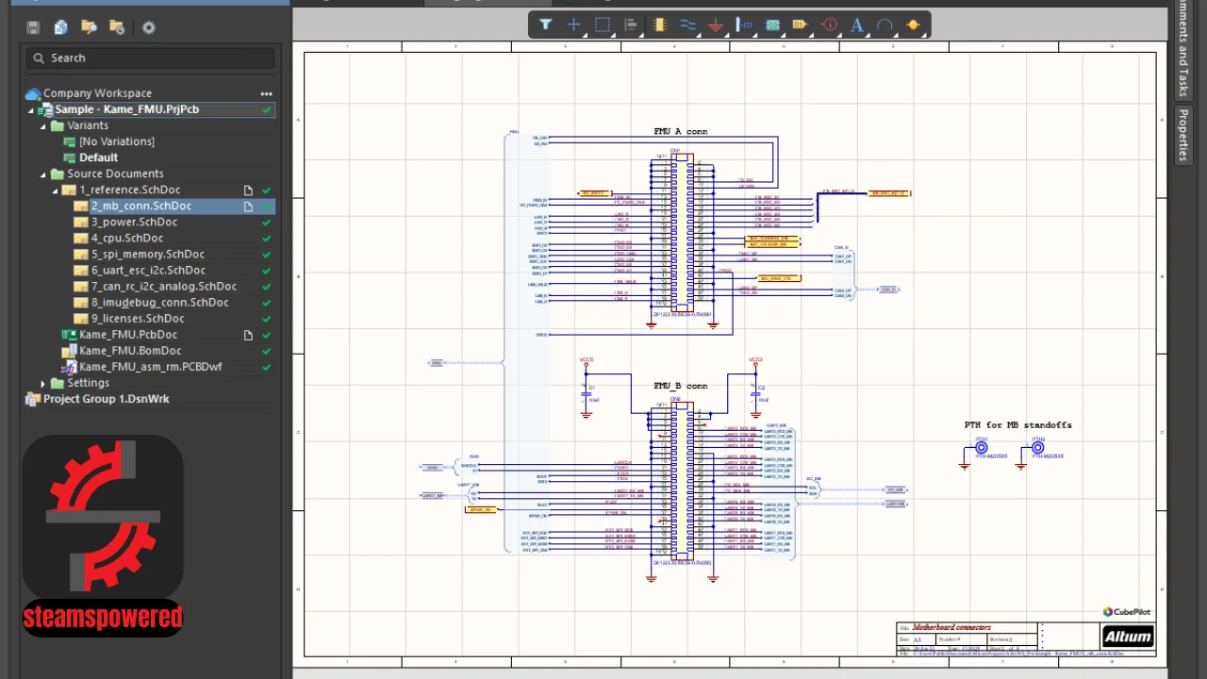Open the align objects tool
Image resolution: width=1207 pixels, height=679 pixels.
[631, 25]
